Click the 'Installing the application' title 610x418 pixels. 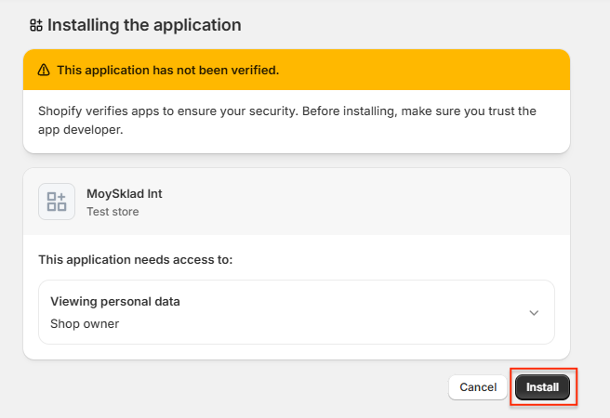[144, 25]
